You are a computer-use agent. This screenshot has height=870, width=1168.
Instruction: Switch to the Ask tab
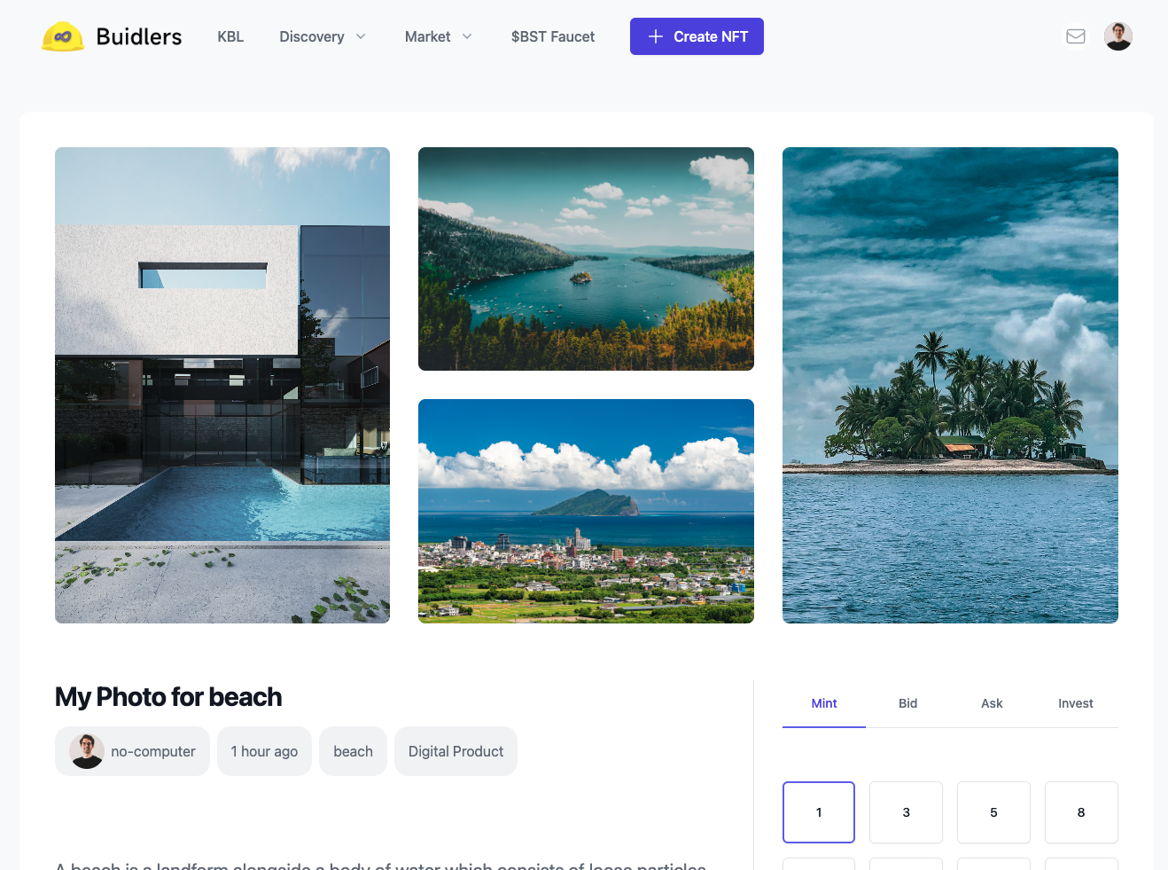992,703
